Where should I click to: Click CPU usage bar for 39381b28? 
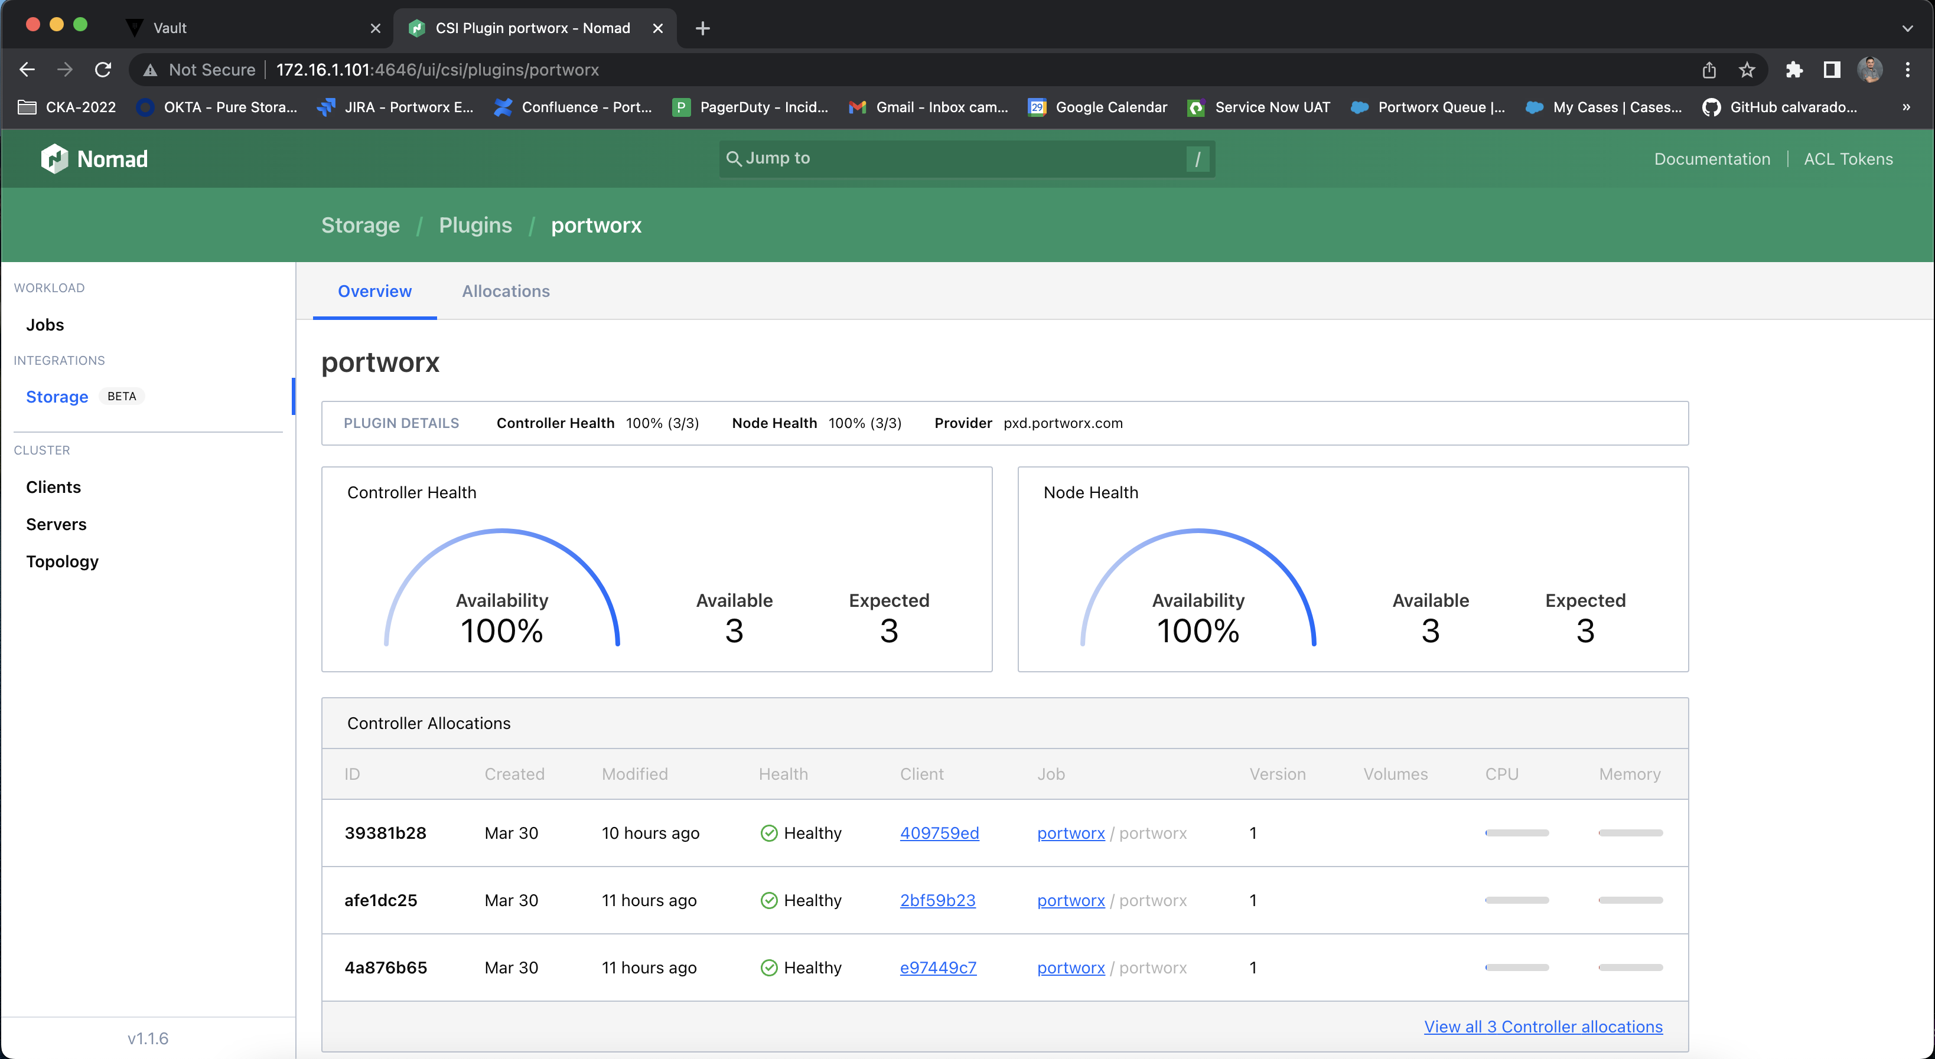click(1517, 833)
